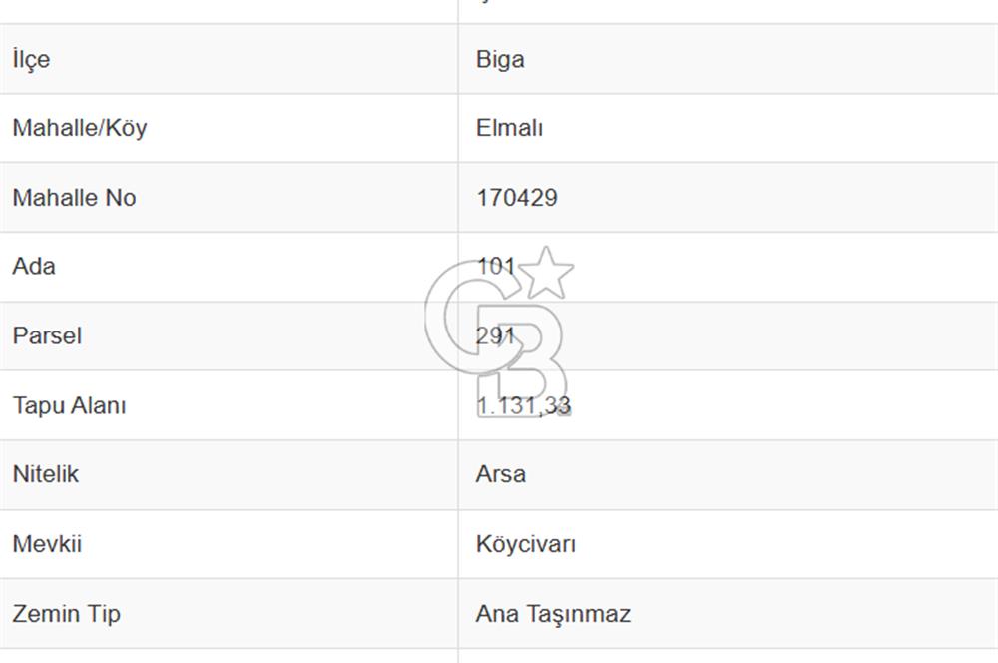Click the CB star watermark logo
Viewport: 998px width, 663px height.
[x=500, y=331]
